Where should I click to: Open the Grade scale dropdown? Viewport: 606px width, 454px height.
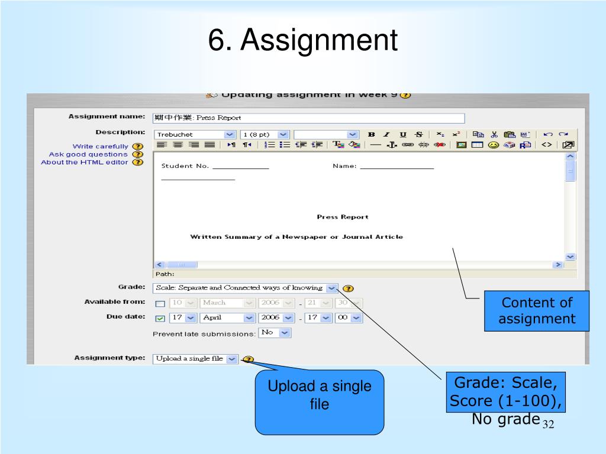(245, 288)
